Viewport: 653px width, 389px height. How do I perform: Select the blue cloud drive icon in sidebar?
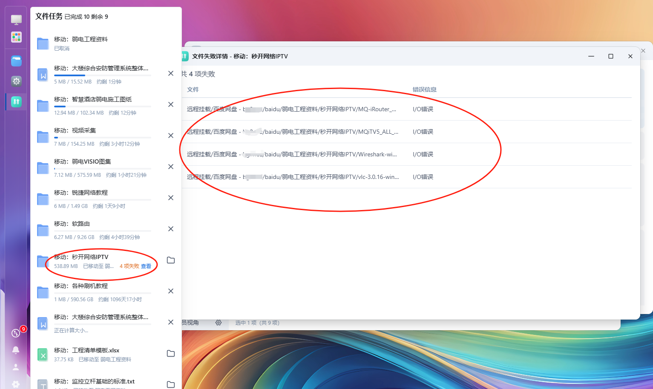(x=16, y=61)
